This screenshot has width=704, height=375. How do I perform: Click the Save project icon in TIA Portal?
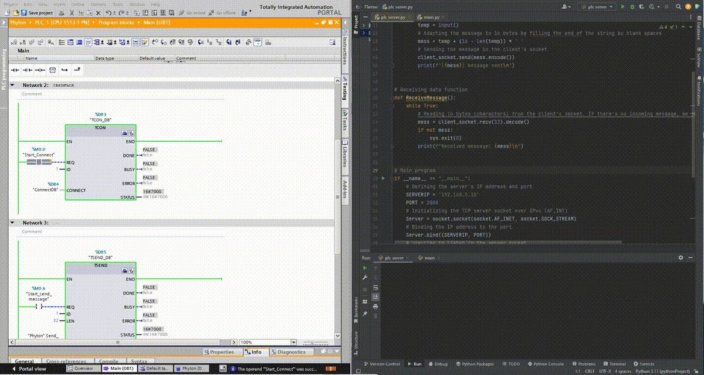[25, 12]
